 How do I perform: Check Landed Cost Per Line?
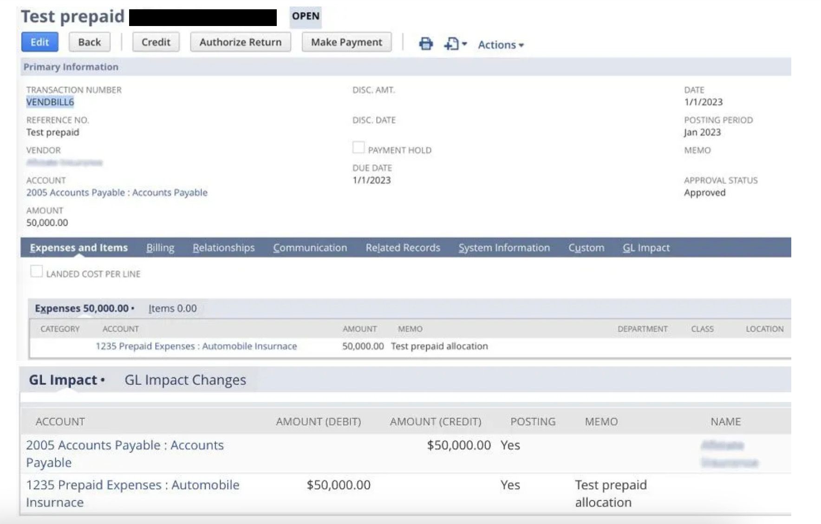point(37,271)
